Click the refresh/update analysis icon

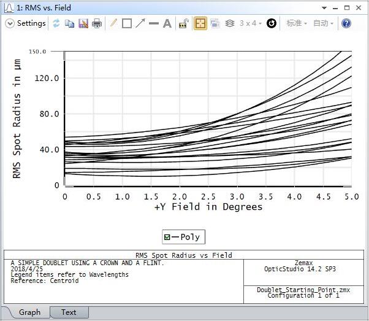[x=56, y=23]
